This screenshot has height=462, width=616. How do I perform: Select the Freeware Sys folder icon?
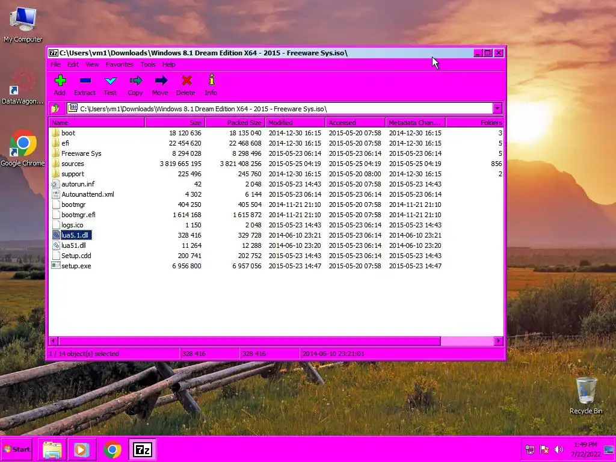point(55,153)
